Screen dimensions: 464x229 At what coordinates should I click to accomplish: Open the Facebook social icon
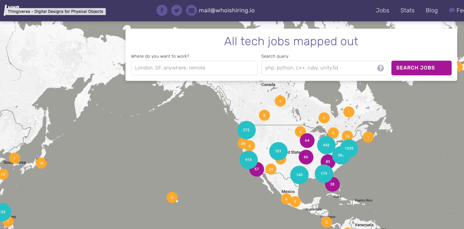pos(162,10)
